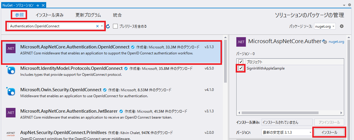Viewport: 354px width, 140px height.
Task: Click version v2.0.0 of Primitives package
Action: pos(209,132)
